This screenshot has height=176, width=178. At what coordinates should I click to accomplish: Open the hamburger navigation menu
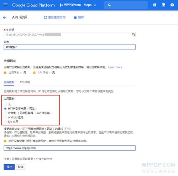coord(5,5)
